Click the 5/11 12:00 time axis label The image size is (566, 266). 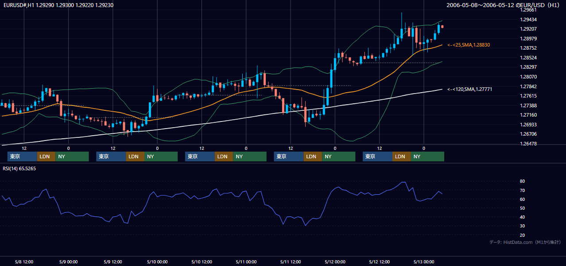(x=291, y=262)
